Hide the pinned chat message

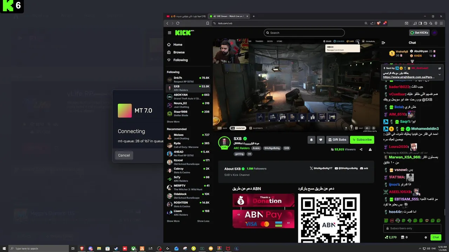(440, 68)
